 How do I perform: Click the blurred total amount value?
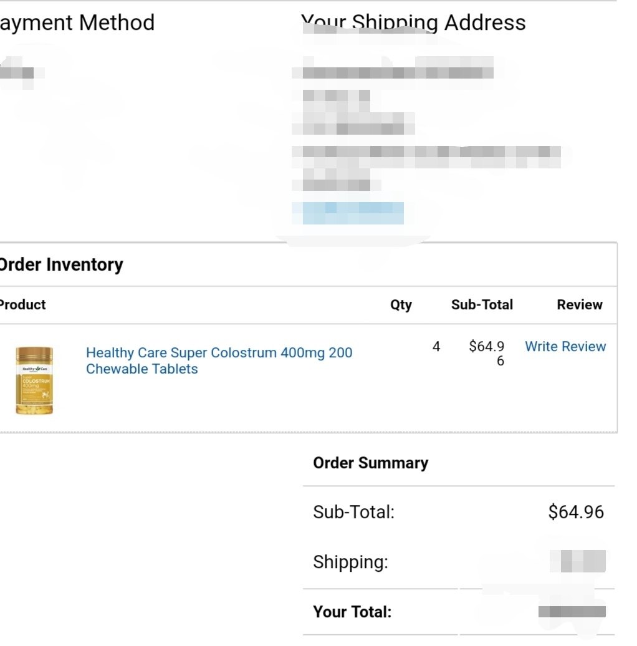(x=572, y=612)
